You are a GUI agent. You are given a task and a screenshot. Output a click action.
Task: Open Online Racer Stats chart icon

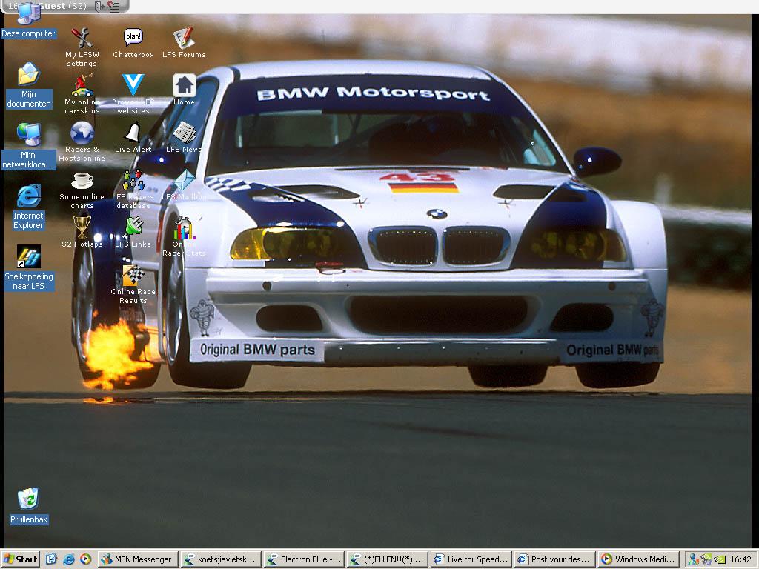[185, 228]
